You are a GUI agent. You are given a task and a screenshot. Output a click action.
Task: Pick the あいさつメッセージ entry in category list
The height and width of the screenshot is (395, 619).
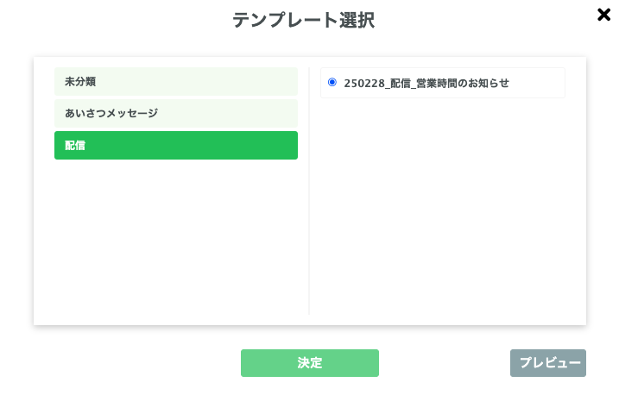[x=175, y=113]
